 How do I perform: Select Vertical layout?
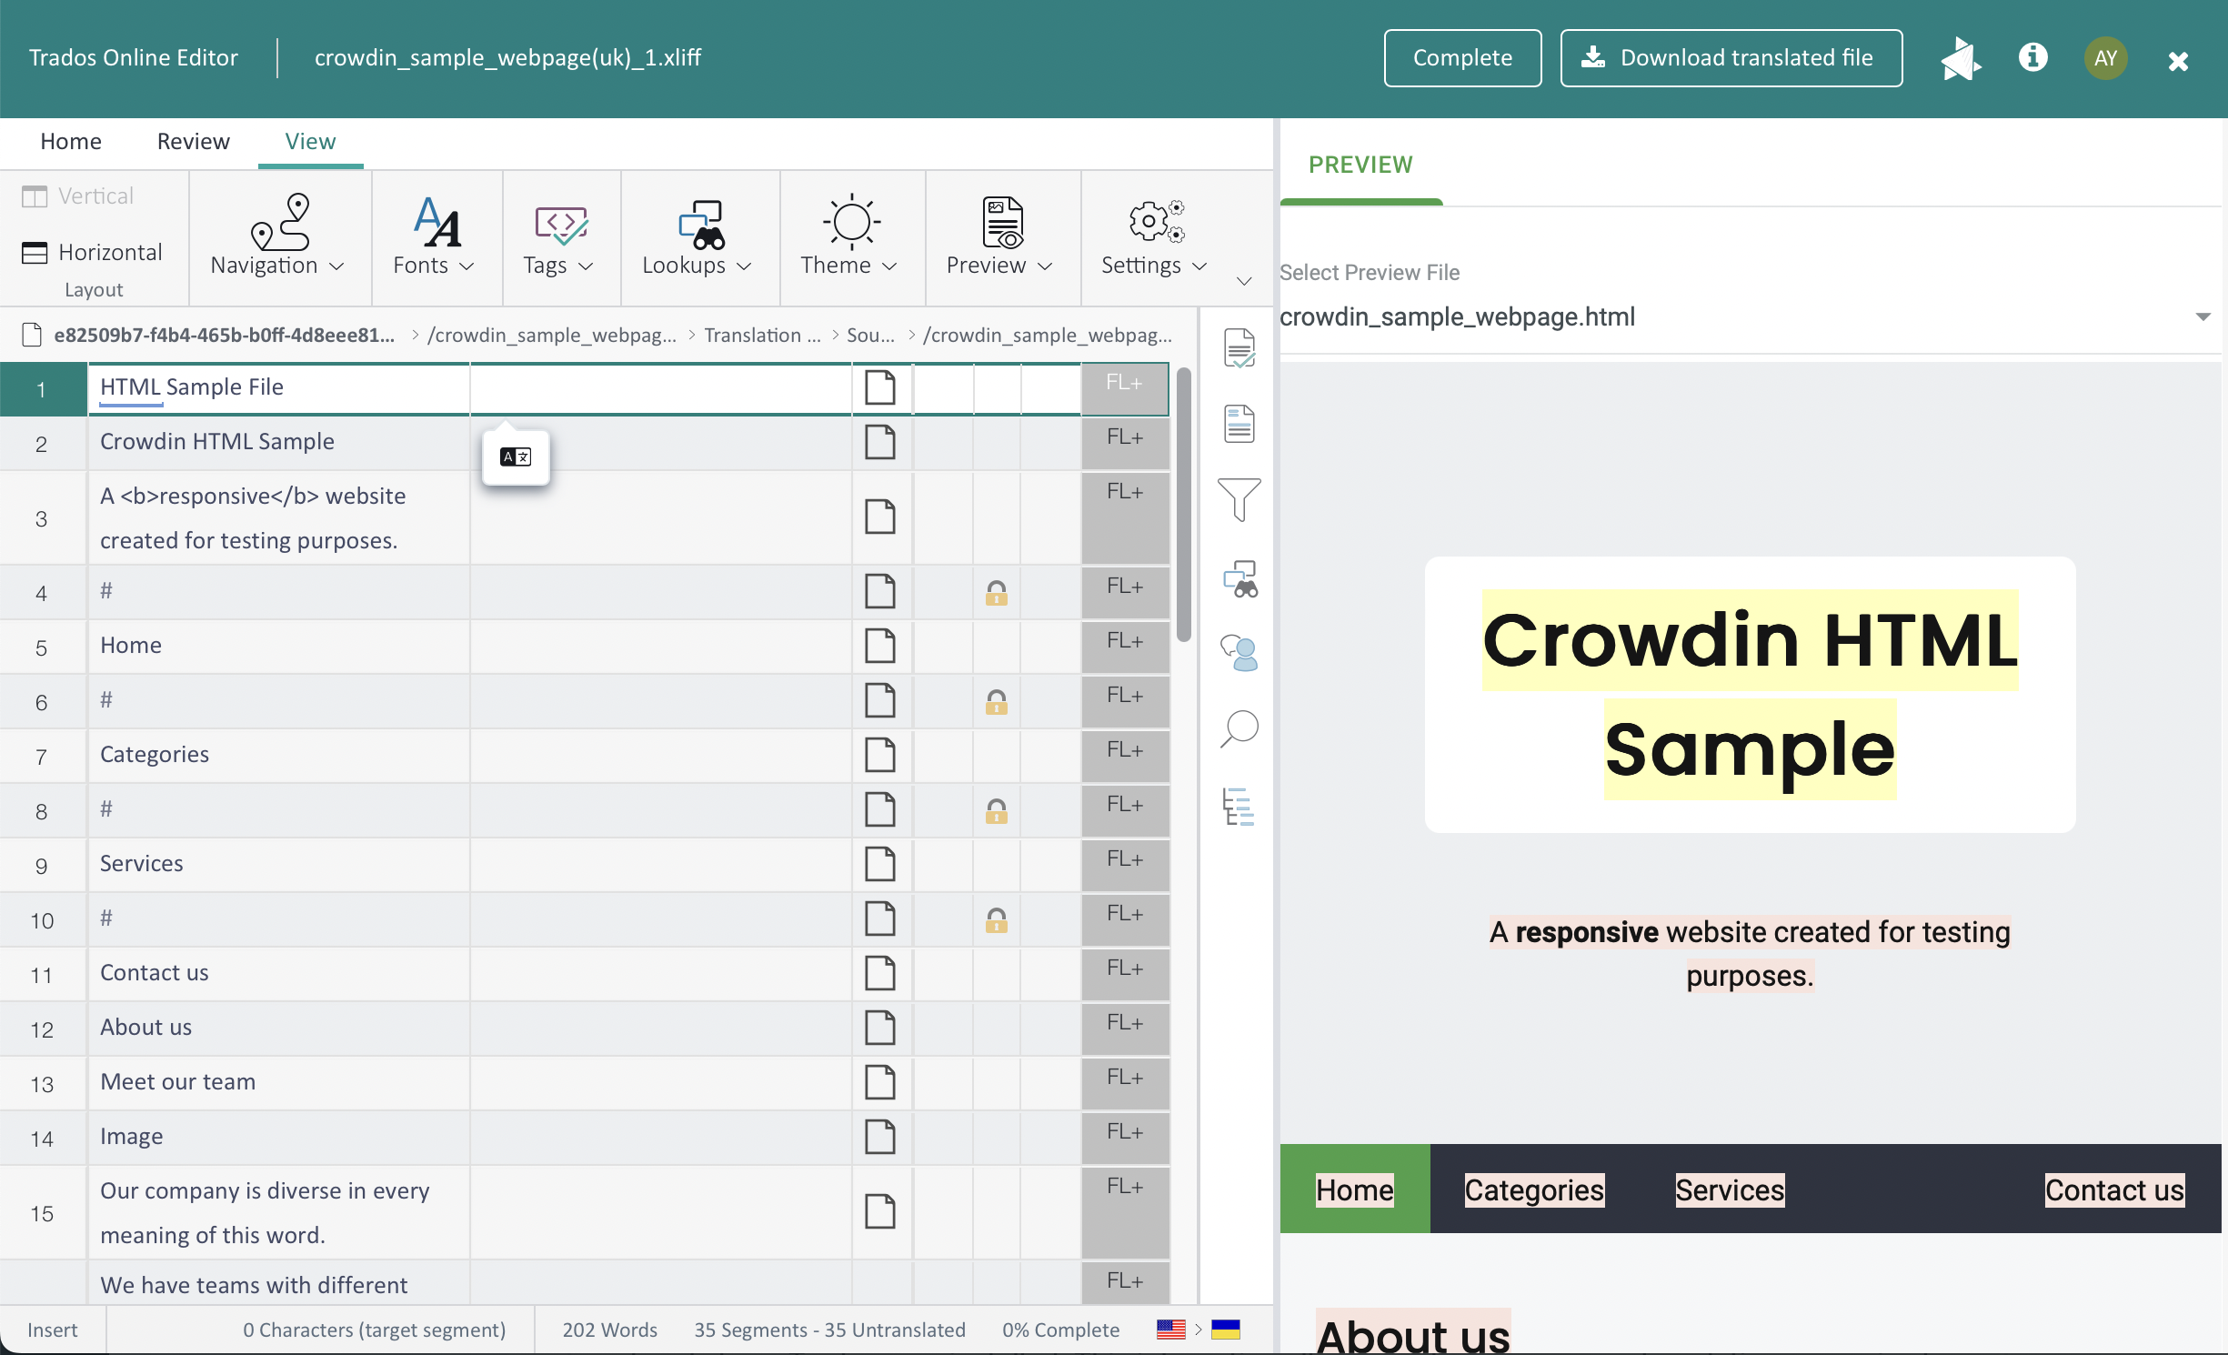click(78, 196)
